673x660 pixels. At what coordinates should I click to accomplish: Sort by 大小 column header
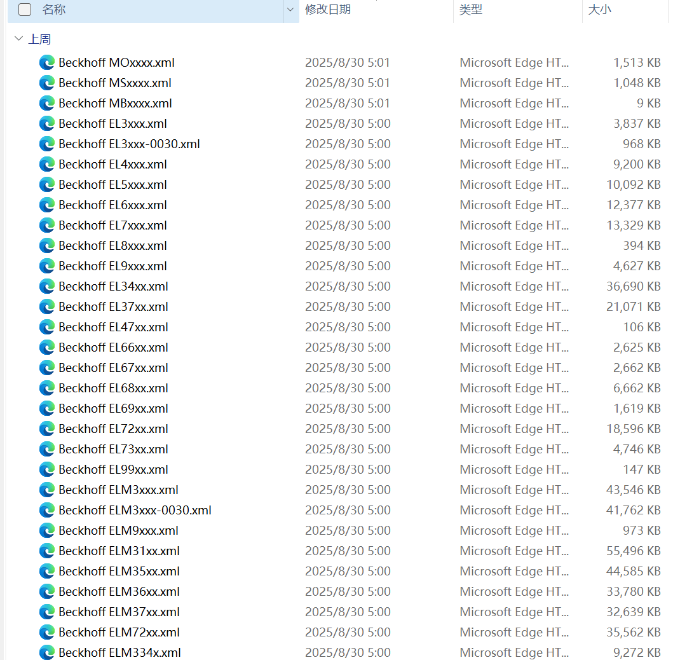[x=599, y=10]
